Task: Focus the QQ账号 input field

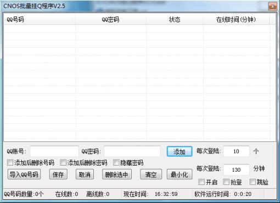Action: tap(54, 151)
